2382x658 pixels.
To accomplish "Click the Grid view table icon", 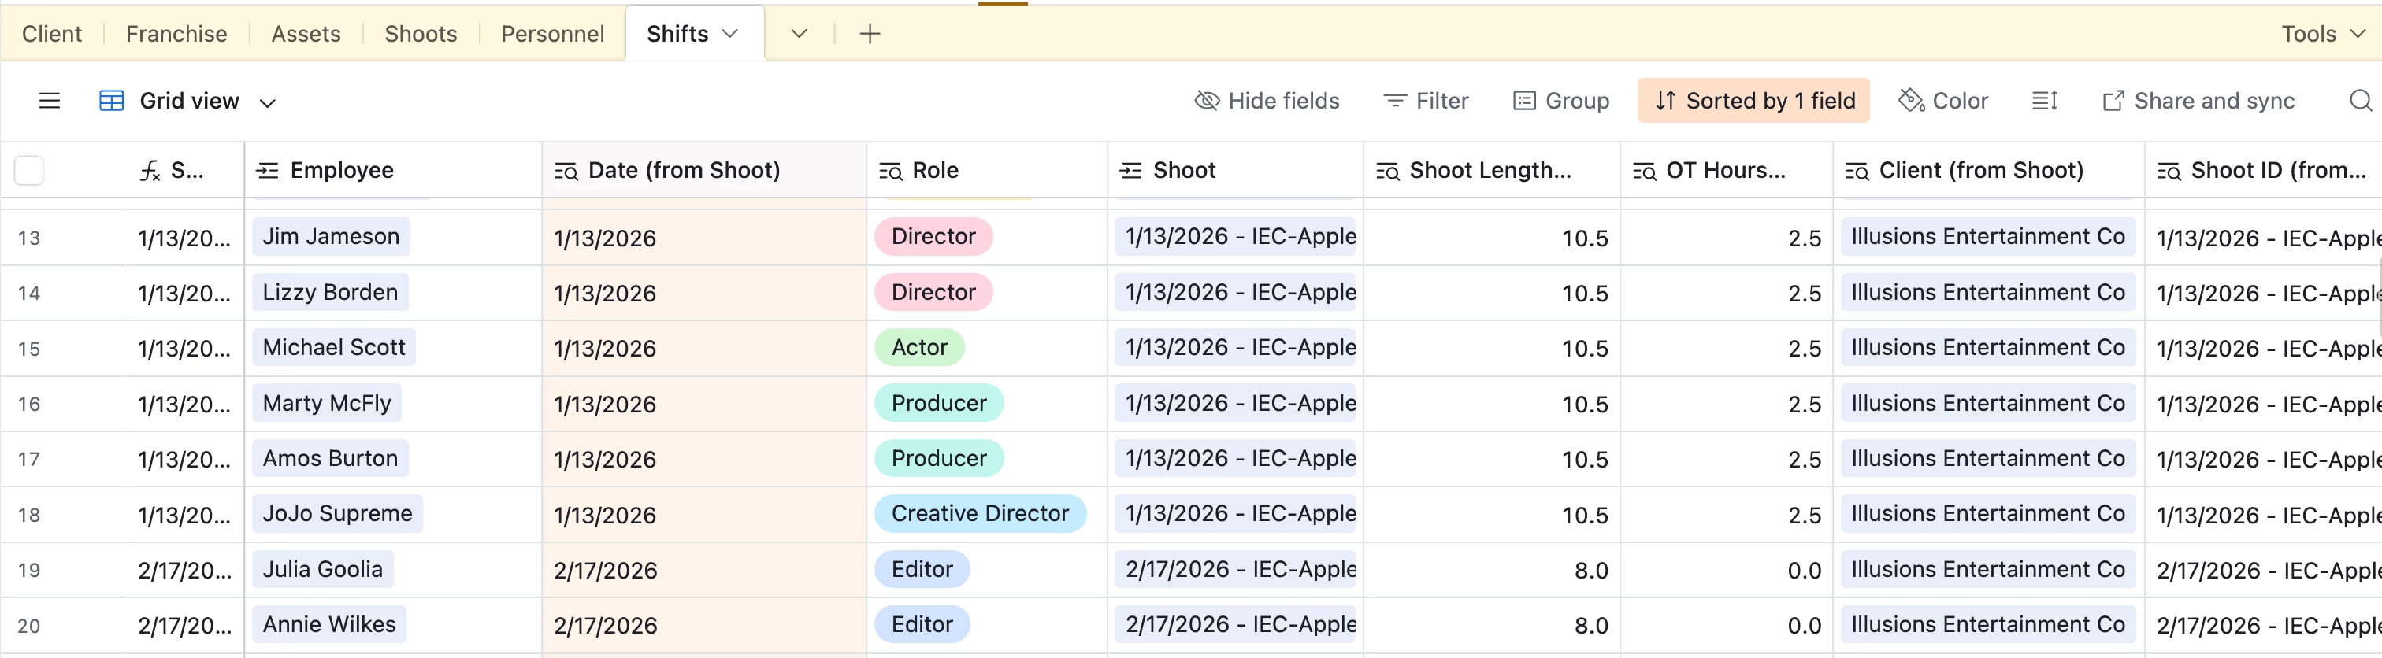I will 112,101.
